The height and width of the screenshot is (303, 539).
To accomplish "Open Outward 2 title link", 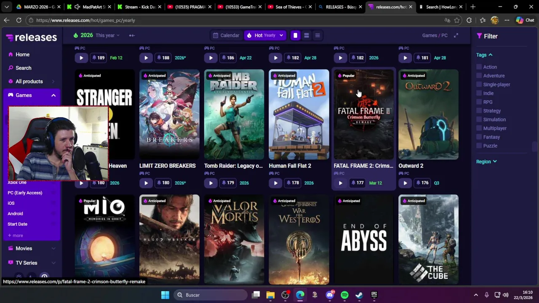I will tap(411, 166).
